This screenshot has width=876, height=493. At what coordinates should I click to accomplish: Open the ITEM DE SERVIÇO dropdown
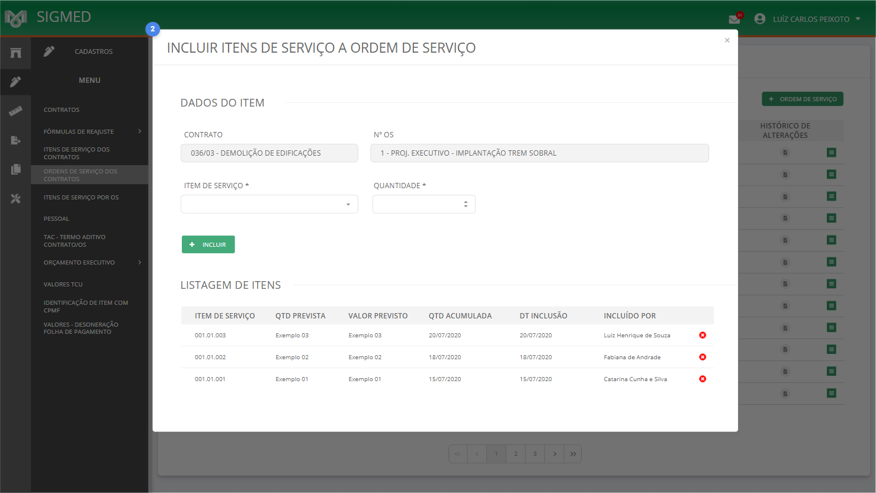[269, 204]
